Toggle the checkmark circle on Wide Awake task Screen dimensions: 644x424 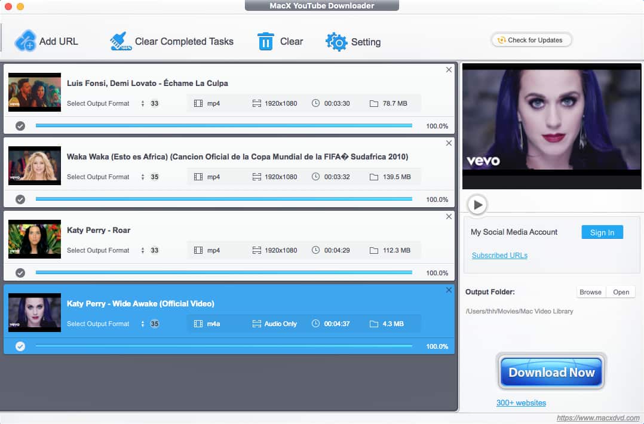tap(20, 346)
